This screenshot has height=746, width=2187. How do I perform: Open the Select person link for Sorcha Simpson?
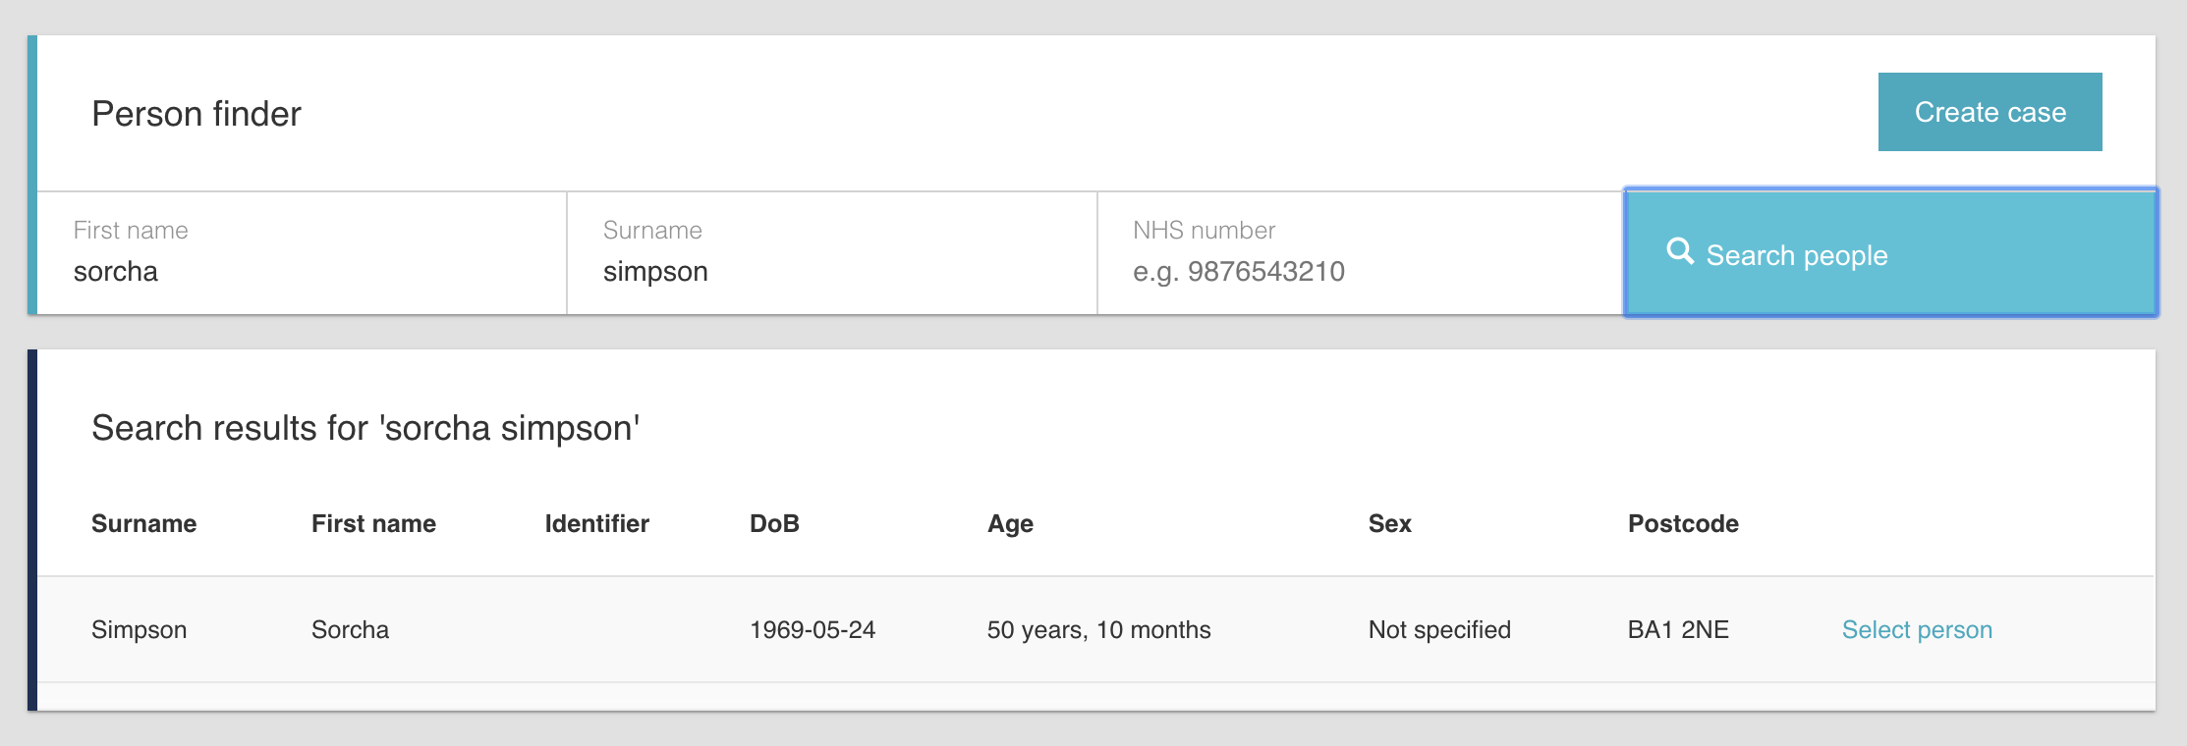point(1916,630)
